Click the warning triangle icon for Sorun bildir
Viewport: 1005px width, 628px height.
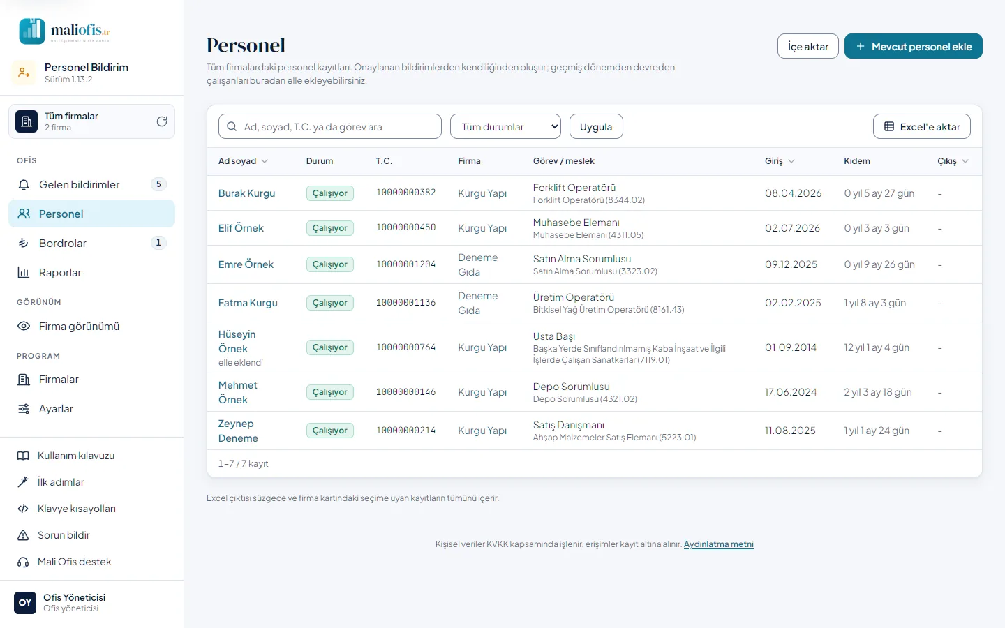(x=23, y=536)
